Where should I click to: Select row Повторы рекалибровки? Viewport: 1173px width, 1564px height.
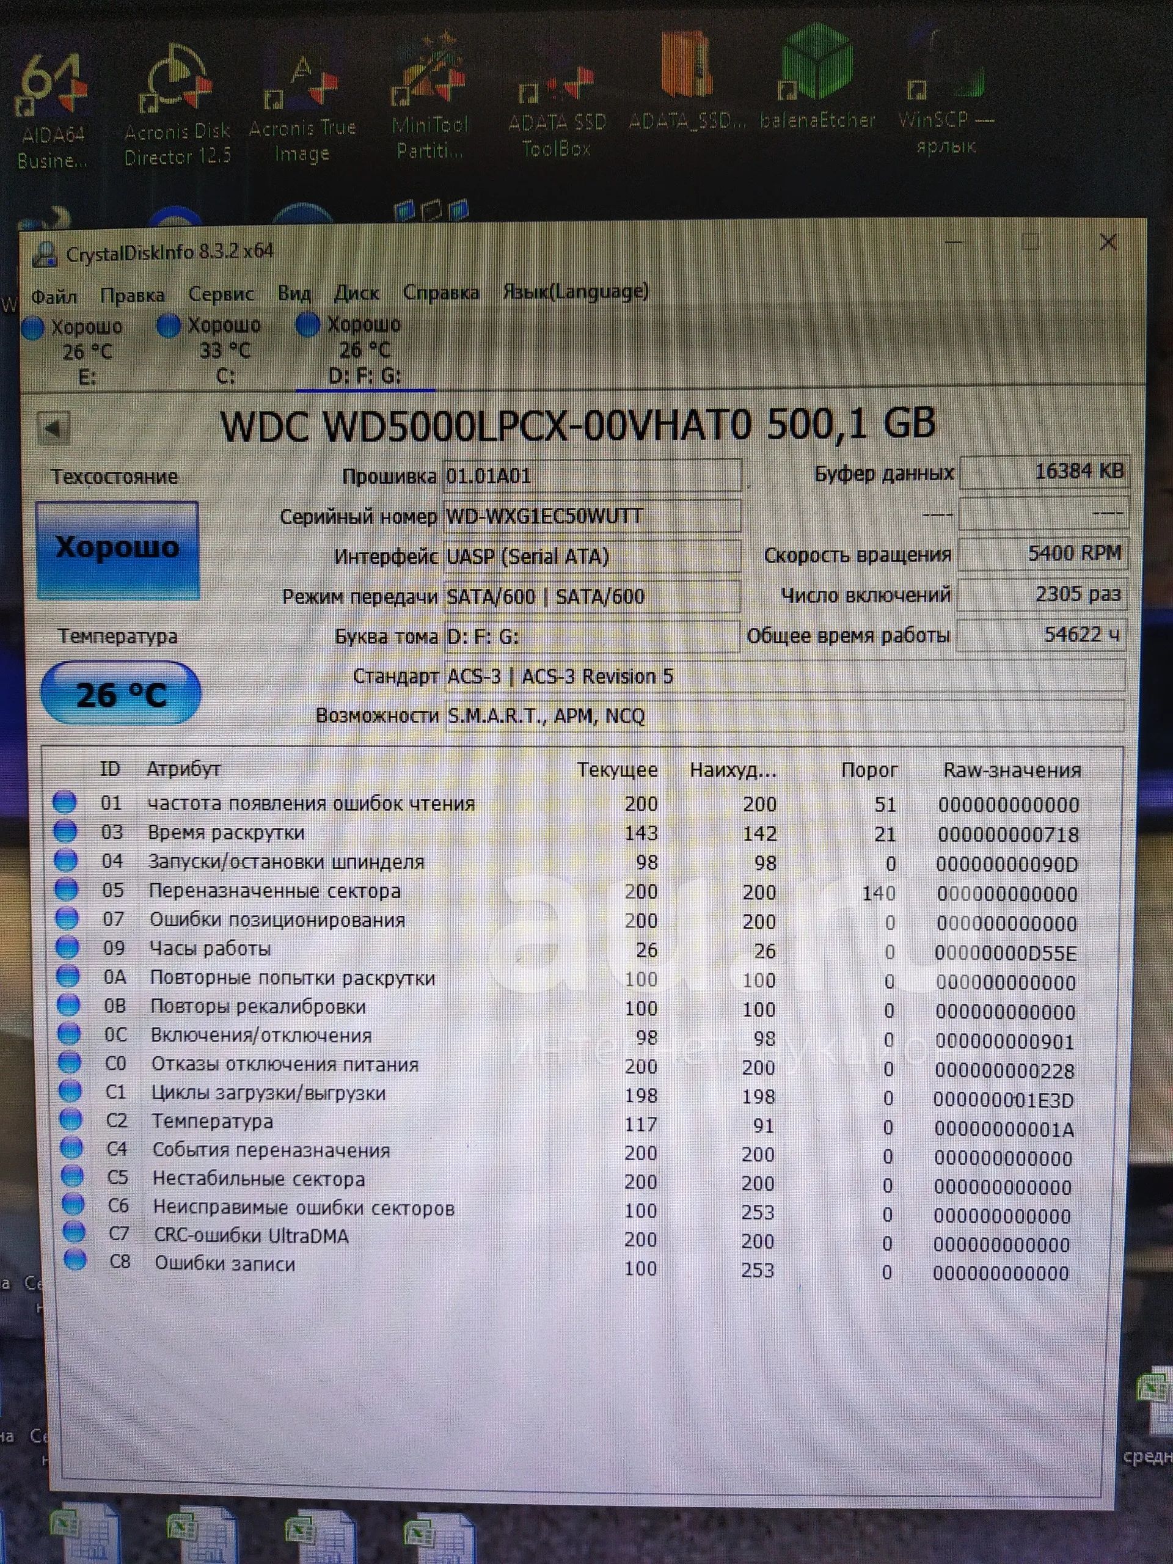(566, 1008)
